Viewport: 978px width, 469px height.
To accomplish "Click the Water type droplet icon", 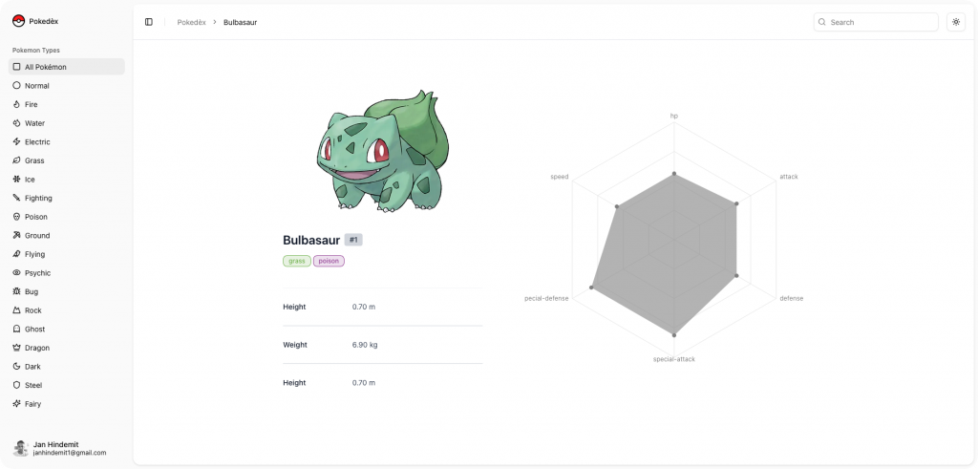I will click(16, 123).
